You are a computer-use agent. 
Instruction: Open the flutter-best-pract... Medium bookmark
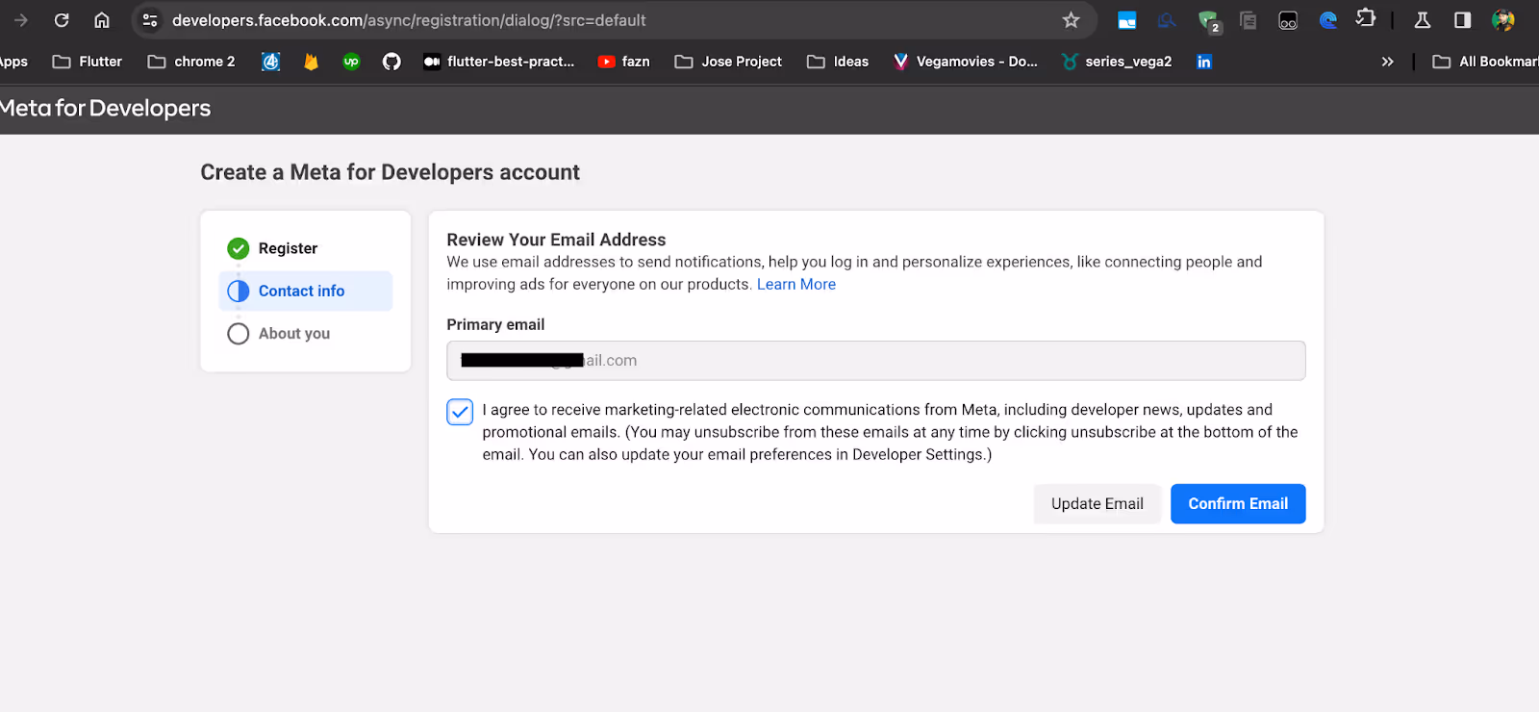tap(498, 62)
